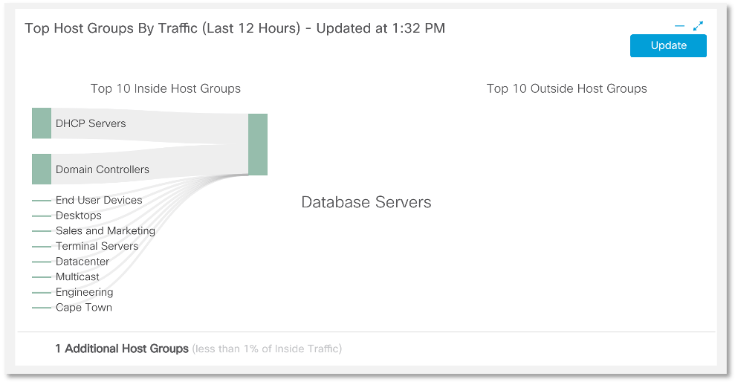Screen dimensions: 735x382
Task: Open the Terminal Servers host group
Action: coord(97,246)
